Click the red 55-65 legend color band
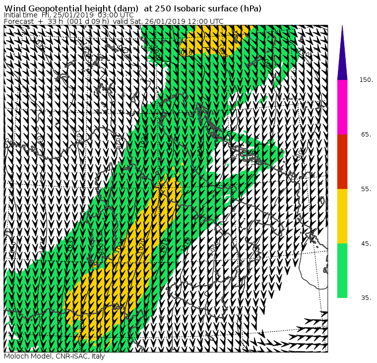This screenshot has height=363, width=377. click(x=342, y=161)
